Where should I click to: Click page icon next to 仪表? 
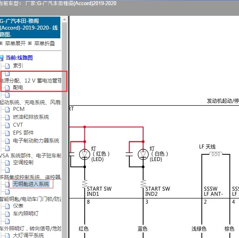click(x=7, y=206)
